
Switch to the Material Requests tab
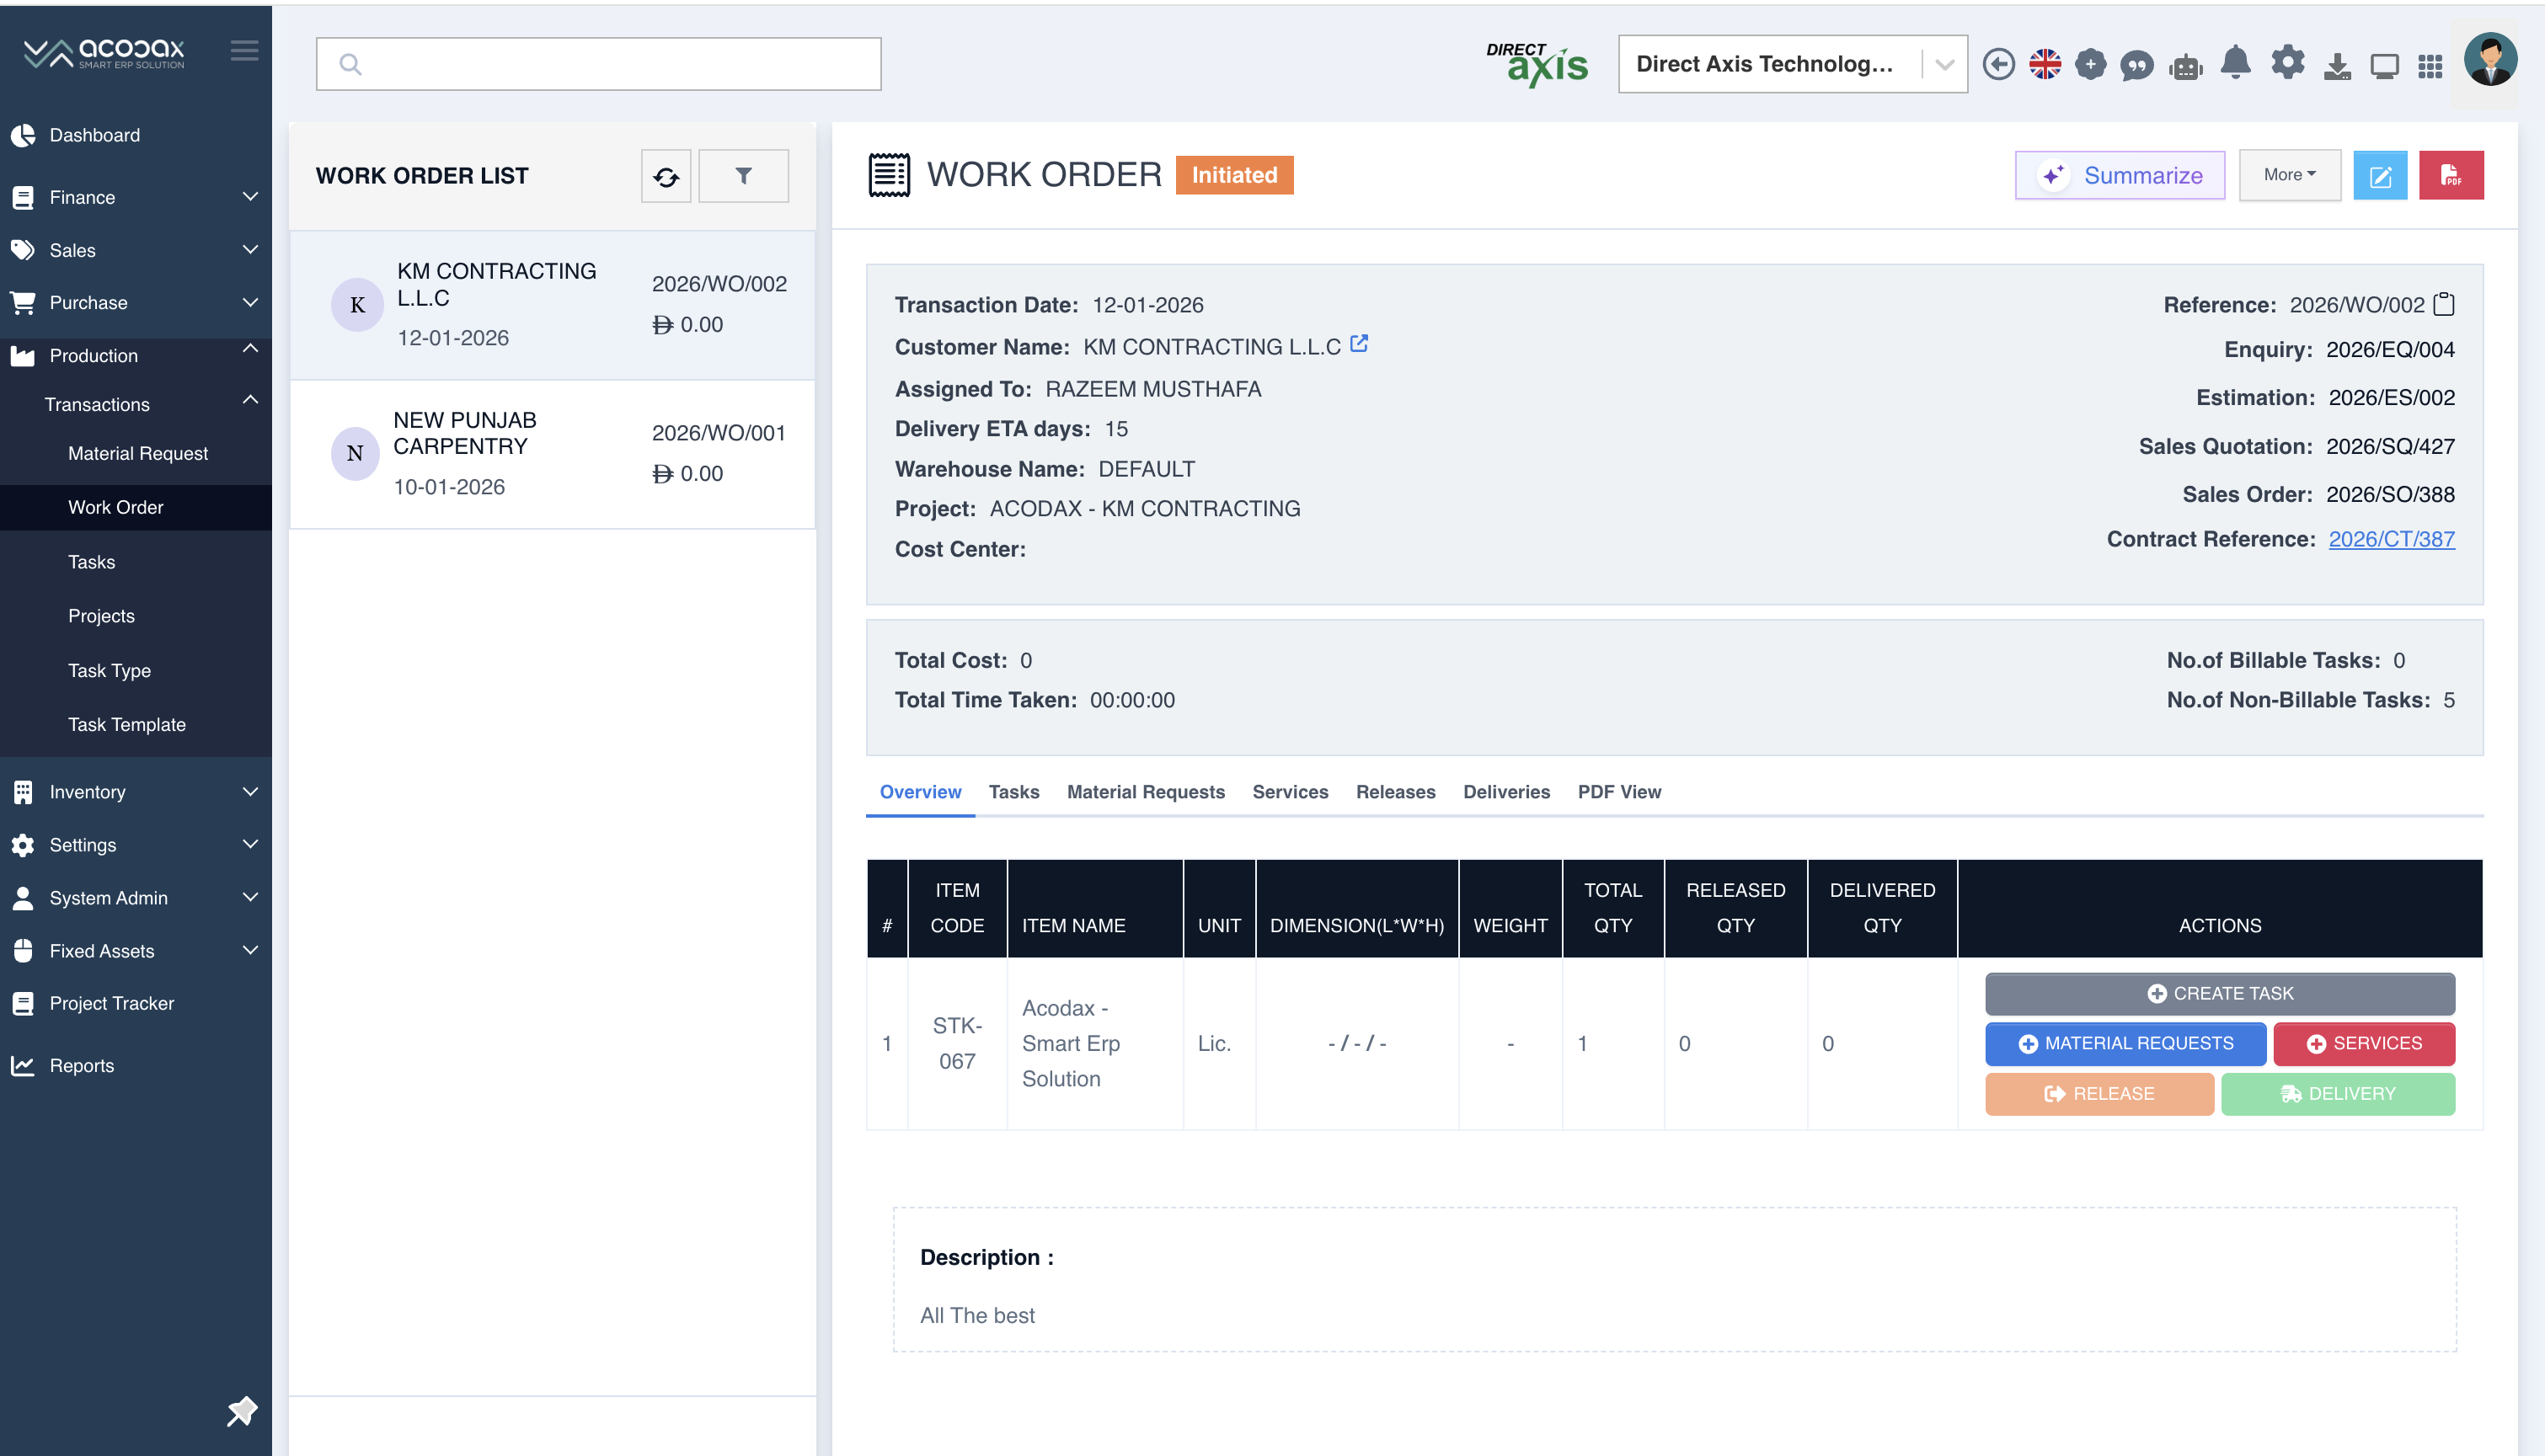1146,792
